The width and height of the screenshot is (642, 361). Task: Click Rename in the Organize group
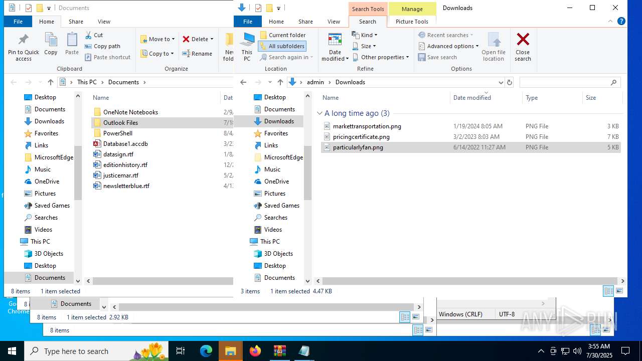click(x=197, y=54)
